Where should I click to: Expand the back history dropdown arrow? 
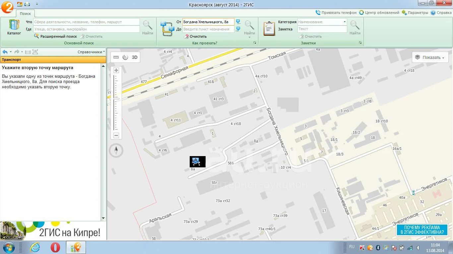11,52
